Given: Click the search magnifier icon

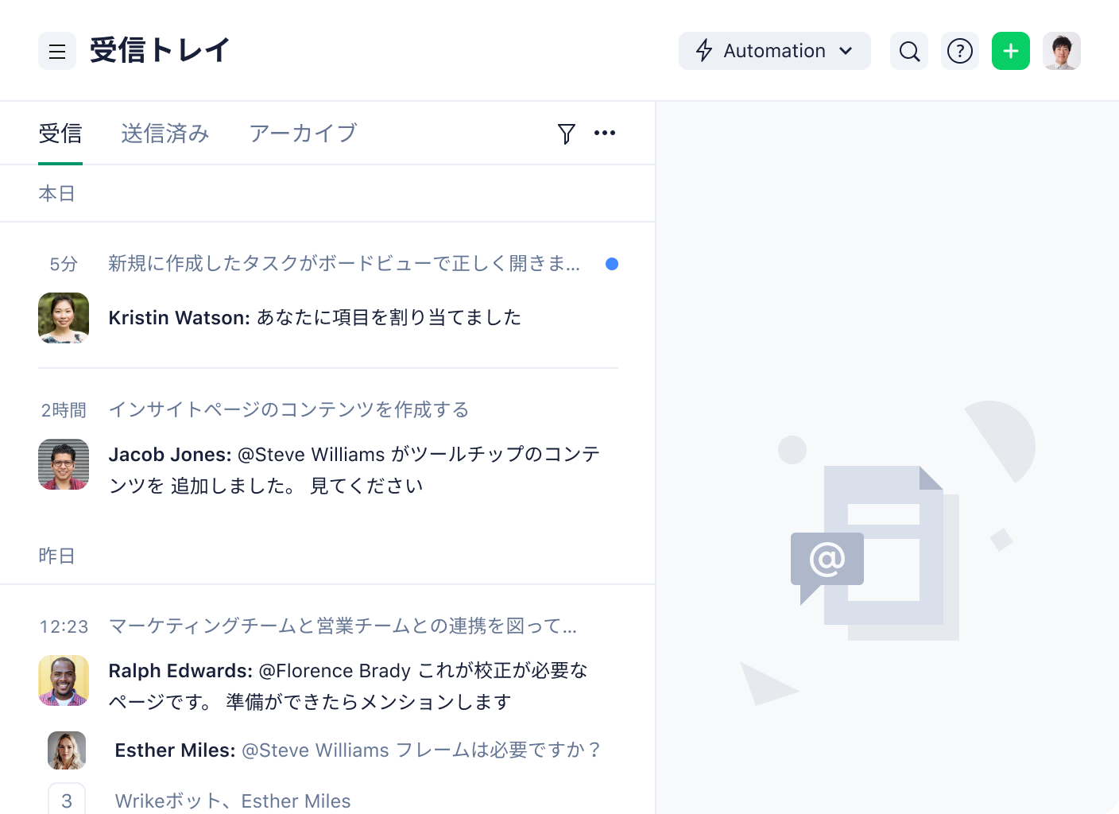Looking at the screenshot, I should point(909,51).
